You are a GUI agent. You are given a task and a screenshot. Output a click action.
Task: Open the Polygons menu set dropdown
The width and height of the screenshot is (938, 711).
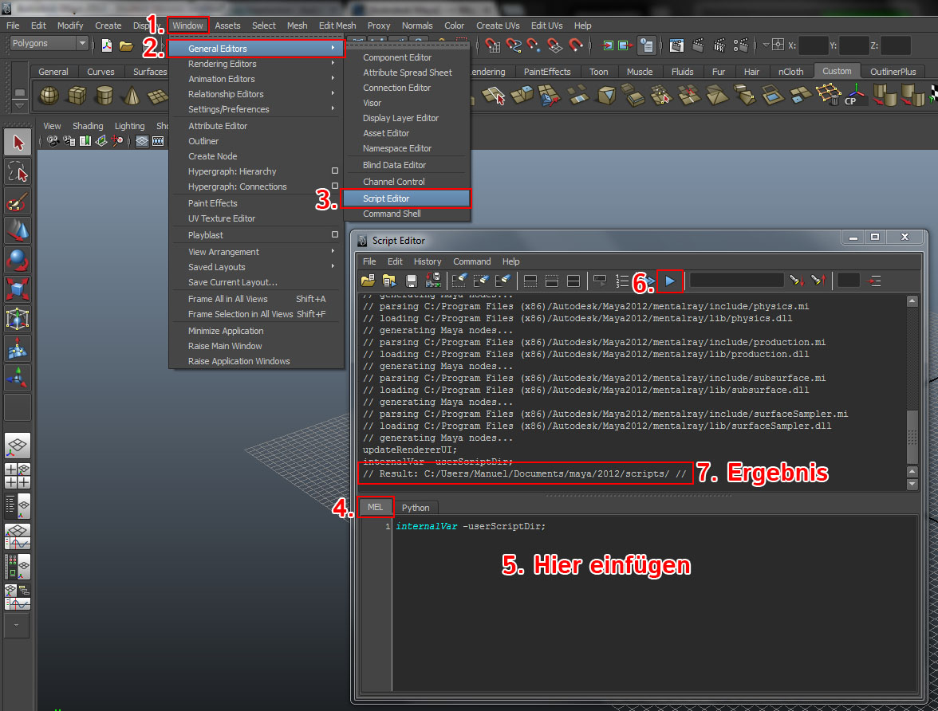click(x=49, y=43)
